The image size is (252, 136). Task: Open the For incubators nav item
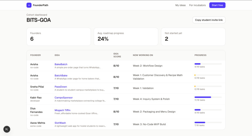(197, 5)
